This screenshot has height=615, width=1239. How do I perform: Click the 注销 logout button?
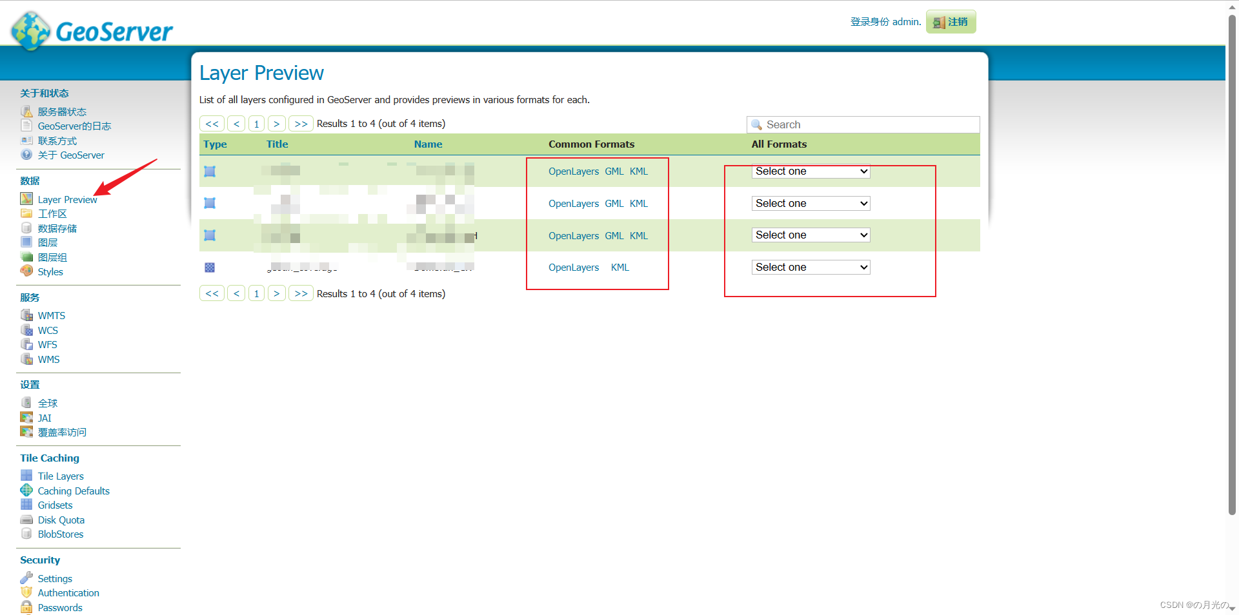(951, 22)
